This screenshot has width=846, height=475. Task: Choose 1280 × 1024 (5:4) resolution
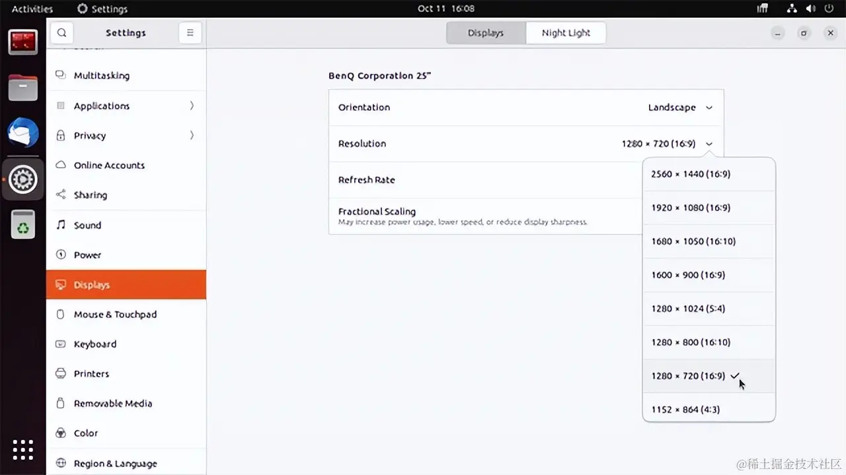pos(709,309)
